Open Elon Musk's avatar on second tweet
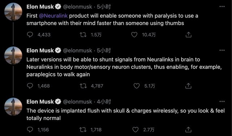The height and width of the screenshot is (136, 232). 13,55
